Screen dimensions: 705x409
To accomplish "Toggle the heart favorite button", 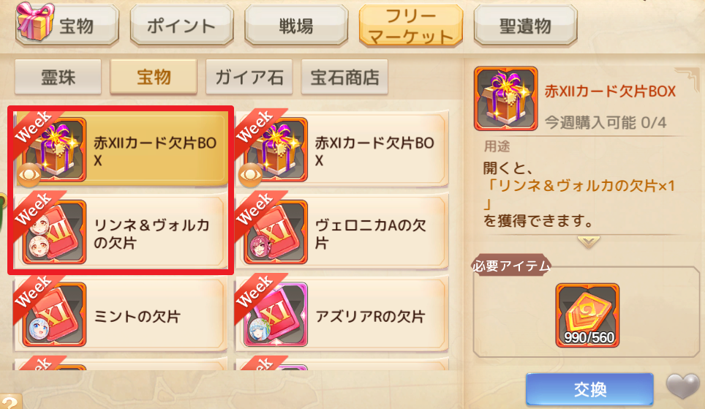I will 683,386.
